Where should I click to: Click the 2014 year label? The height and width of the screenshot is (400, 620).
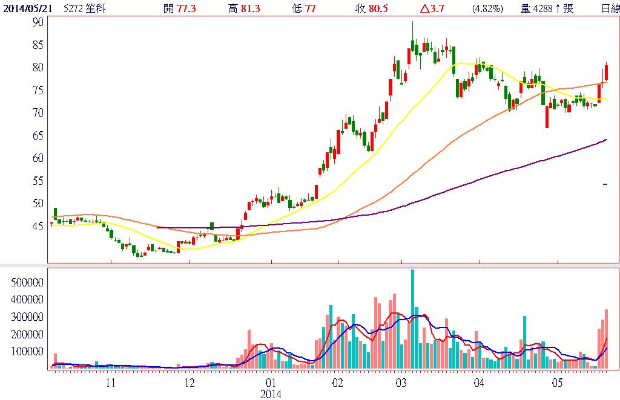271,394
